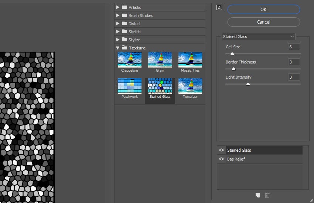Viewport: 314px width, 203px height.
Task: Click the Cell Size value field
Action: tap(294, 47)
